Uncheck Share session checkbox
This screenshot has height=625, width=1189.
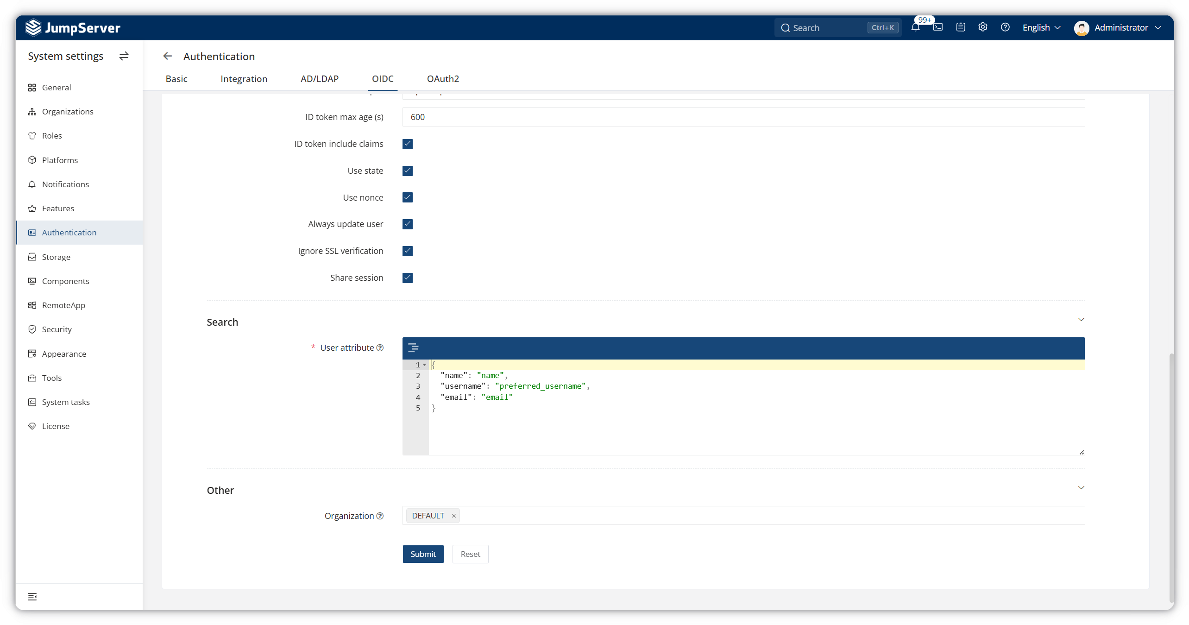[x=408, y=278]
